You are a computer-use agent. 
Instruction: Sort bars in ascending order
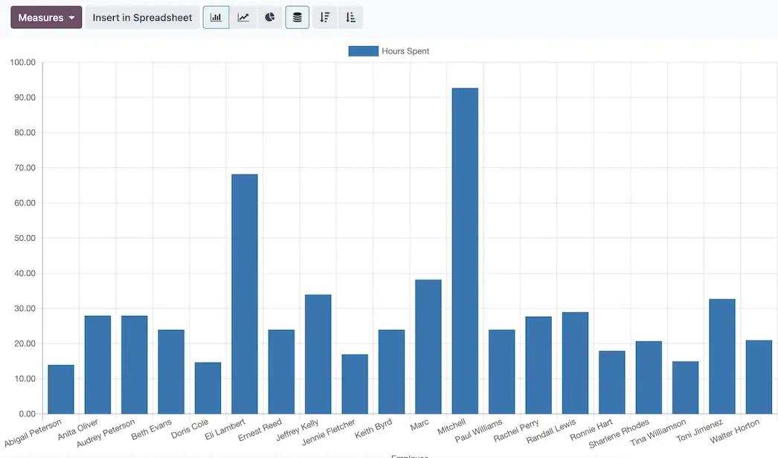pyautogui.click(x=350, y=16)
